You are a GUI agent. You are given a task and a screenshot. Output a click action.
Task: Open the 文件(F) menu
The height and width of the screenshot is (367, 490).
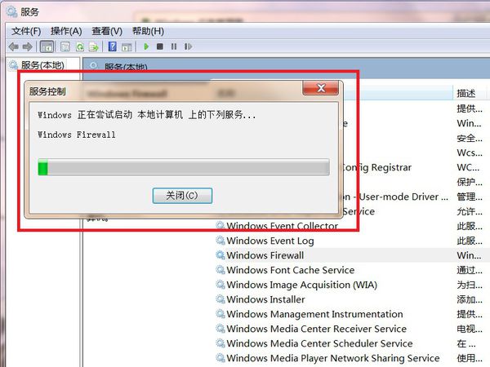(26, 31)
